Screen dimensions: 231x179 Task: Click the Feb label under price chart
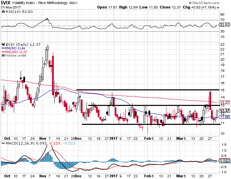(147, 138)
